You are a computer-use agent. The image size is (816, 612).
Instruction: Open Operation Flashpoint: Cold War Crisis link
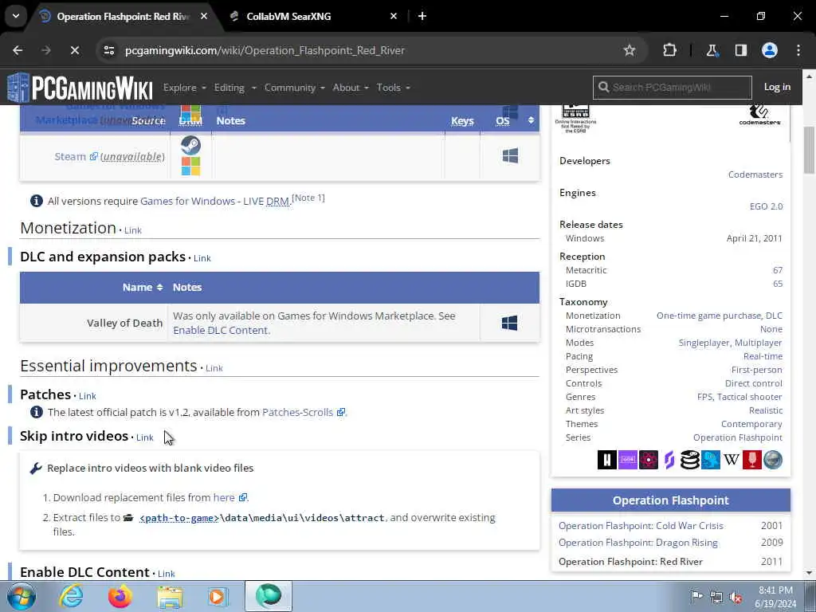click(x=641, y=526)
